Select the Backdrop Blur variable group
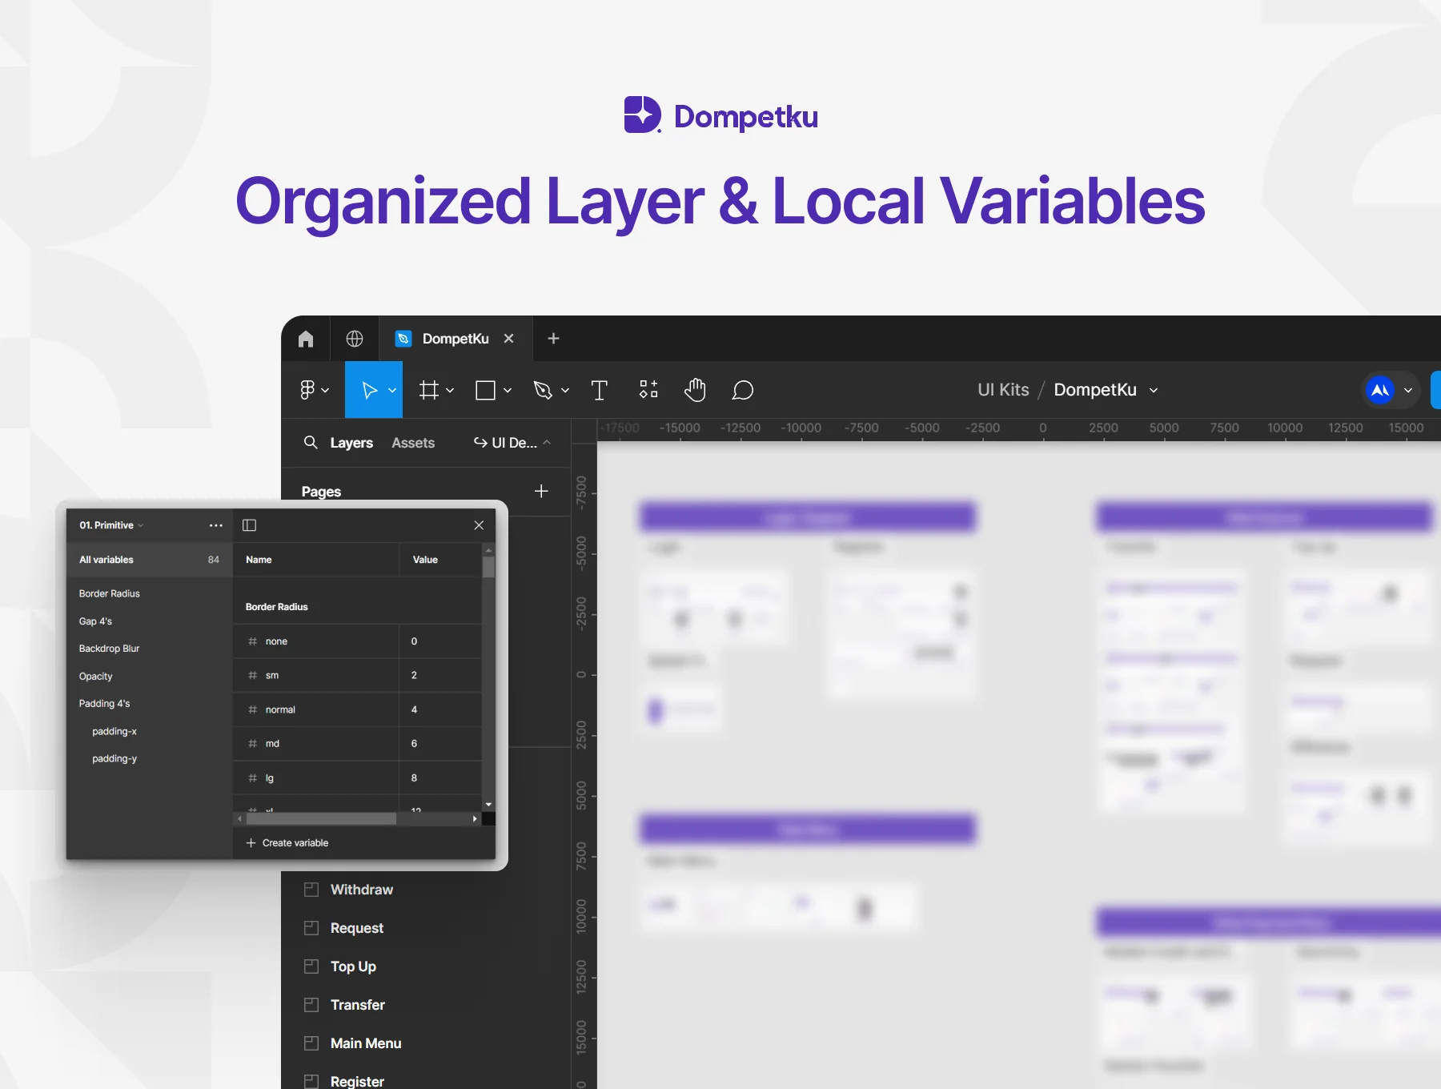The image size is (1441, 1089). coord(109,649)
